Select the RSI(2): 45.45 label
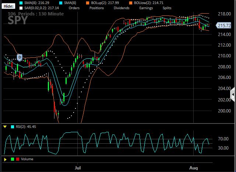 [x=26, y=127]
